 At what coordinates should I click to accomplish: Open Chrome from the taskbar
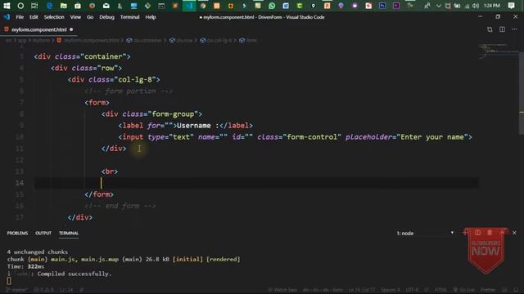pos(203,6)
